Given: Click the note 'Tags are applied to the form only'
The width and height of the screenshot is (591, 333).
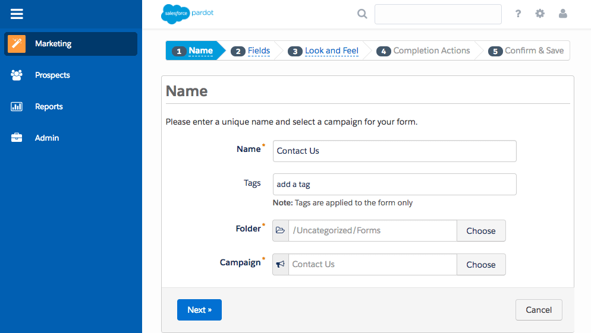Looking at the screenshot, I should (342, 203).
